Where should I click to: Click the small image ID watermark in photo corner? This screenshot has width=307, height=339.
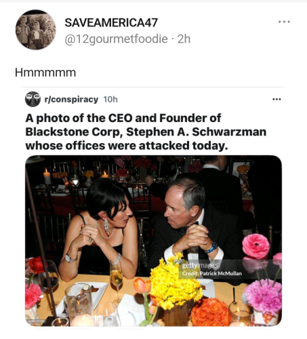point(37,321)
